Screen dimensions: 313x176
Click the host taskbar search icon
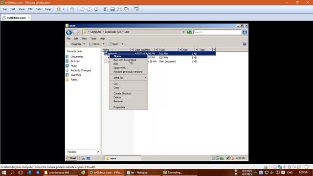12,173
